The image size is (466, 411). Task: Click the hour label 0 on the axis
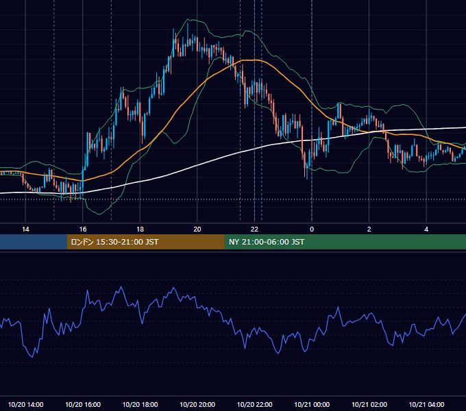[x=312, y=229]
